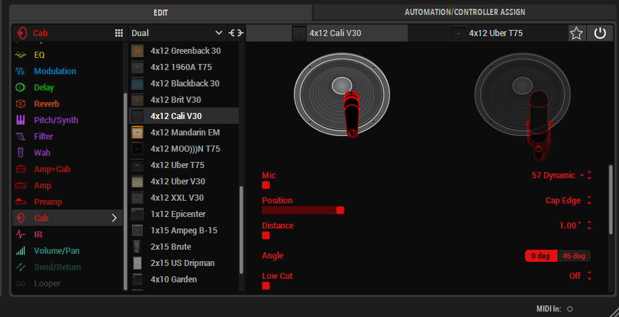This screenshot has width=619, height=317.
Task: Switch to the AUTOMATION/CONTROLLER ASSIGN tab
Action: pos(465,12)
